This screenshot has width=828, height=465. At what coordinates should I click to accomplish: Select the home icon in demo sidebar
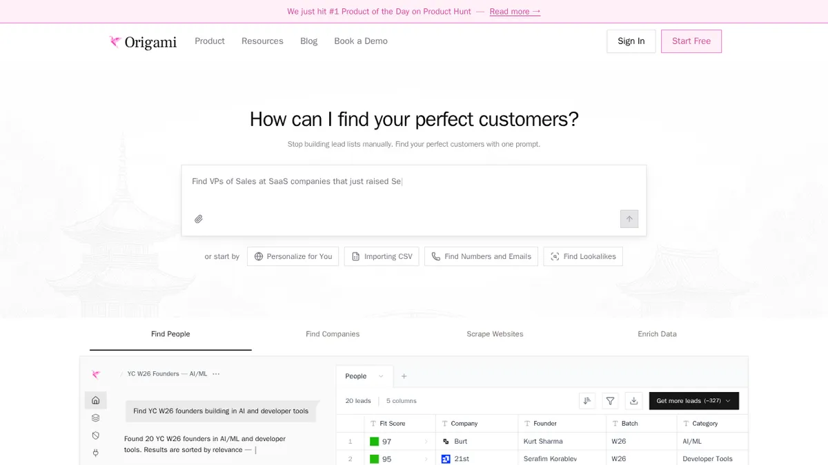click(x=96, y=400)
